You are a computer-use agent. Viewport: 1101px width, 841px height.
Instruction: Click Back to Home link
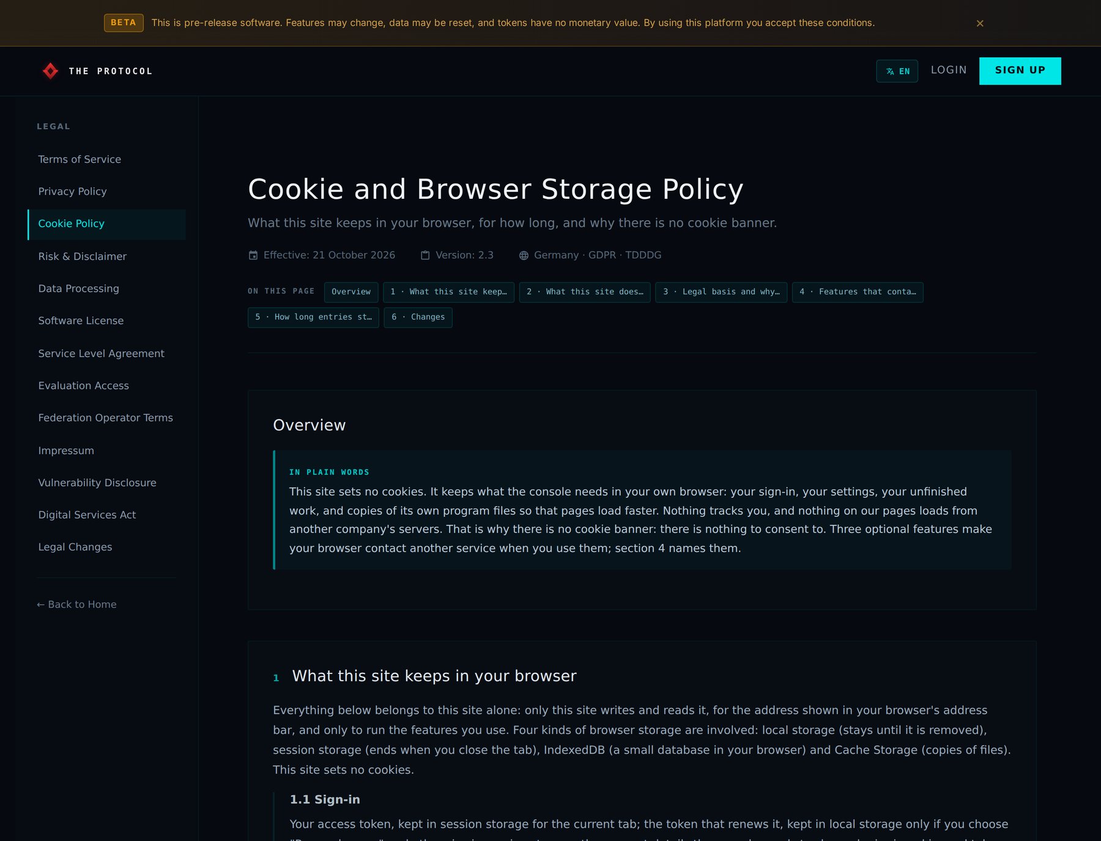tap(76, 604)
